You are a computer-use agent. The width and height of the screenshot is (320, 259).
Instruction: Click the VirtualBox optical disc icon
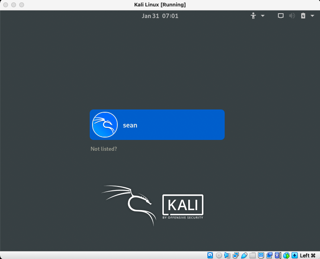point(219,255)
